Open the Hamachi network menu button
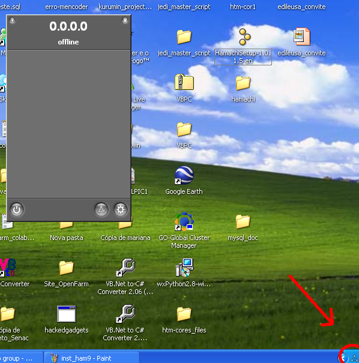The height and width of the screenshot is (363, 359). pyautogui.click(x=101, y=210)
